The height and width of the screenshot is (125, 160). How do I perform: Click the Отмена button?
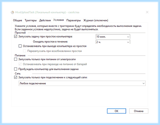point(139,111)
